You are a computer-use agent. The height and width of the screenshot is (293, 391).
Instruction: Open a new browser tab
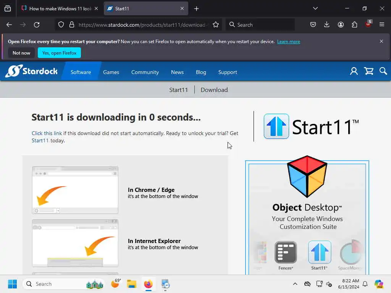tap(197, 9)
